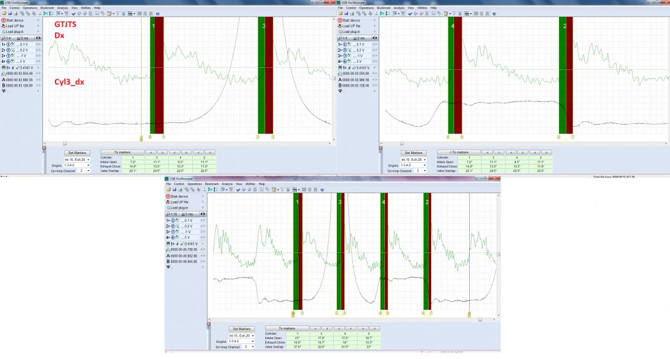The width and height of the screenshot is (670, 359).
Task: Click the open file folder icon in top-left window
Action: tap(3, 12)
